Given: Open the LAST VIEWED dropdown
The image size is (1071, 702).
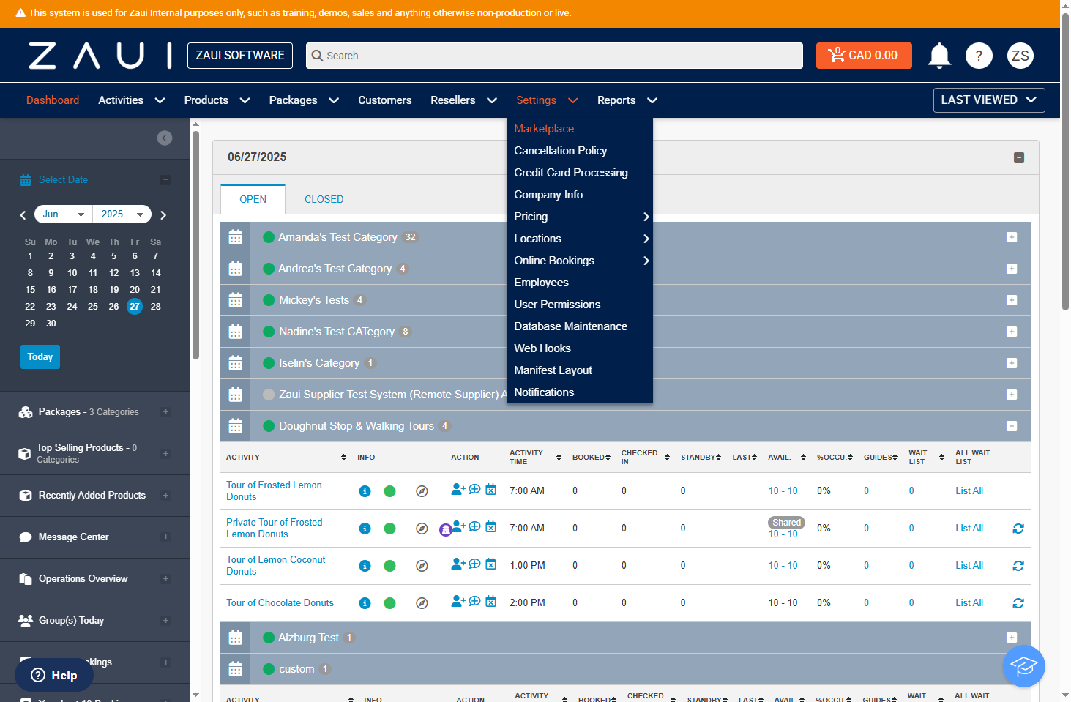Looking at the screenshot, I should 989,100.
